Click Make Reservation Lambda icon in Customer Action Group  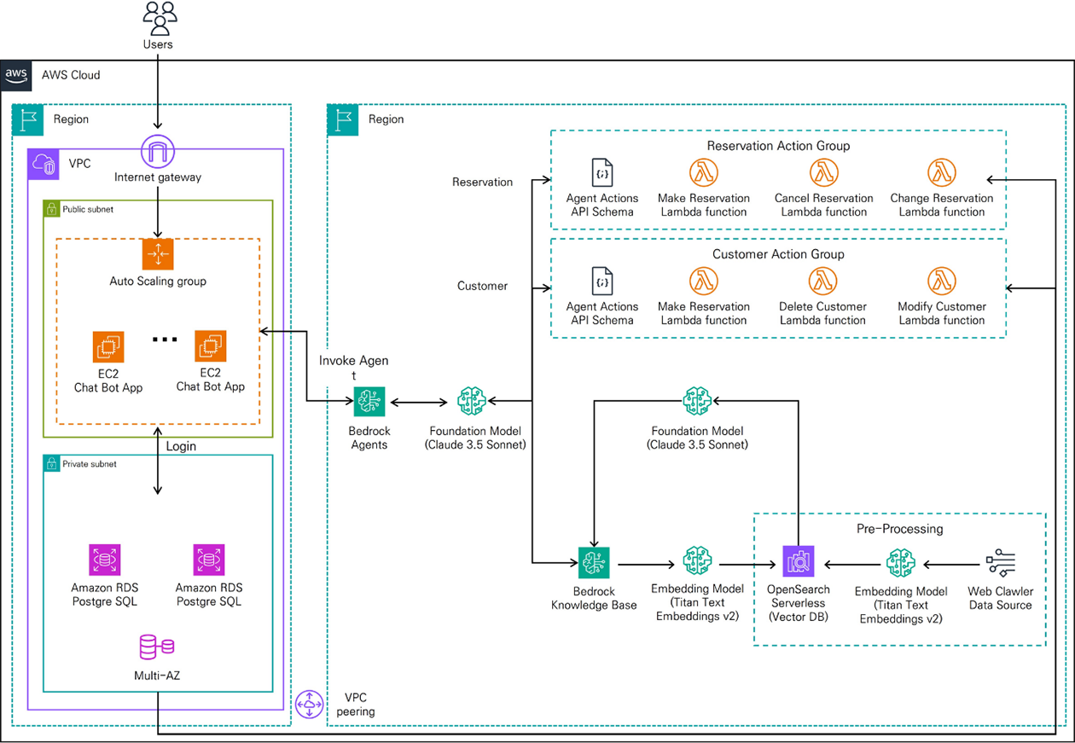703,281
